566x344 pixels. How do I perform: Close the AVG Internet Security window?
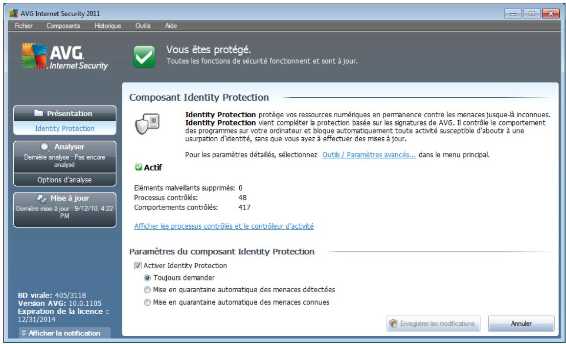pyautogui.click(x=551, y=14)
